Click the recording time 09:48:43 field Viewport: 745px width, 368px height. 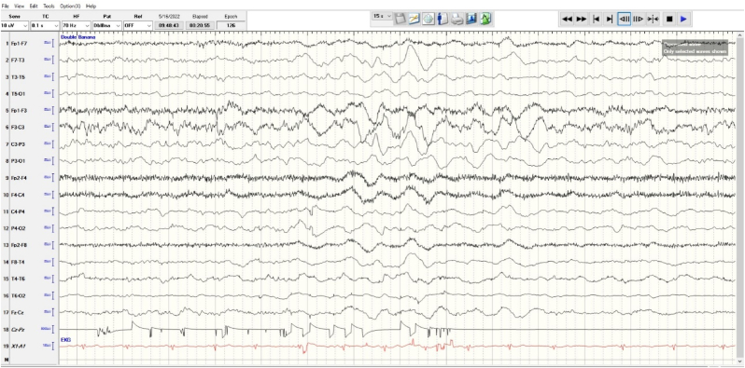[169, 25]
